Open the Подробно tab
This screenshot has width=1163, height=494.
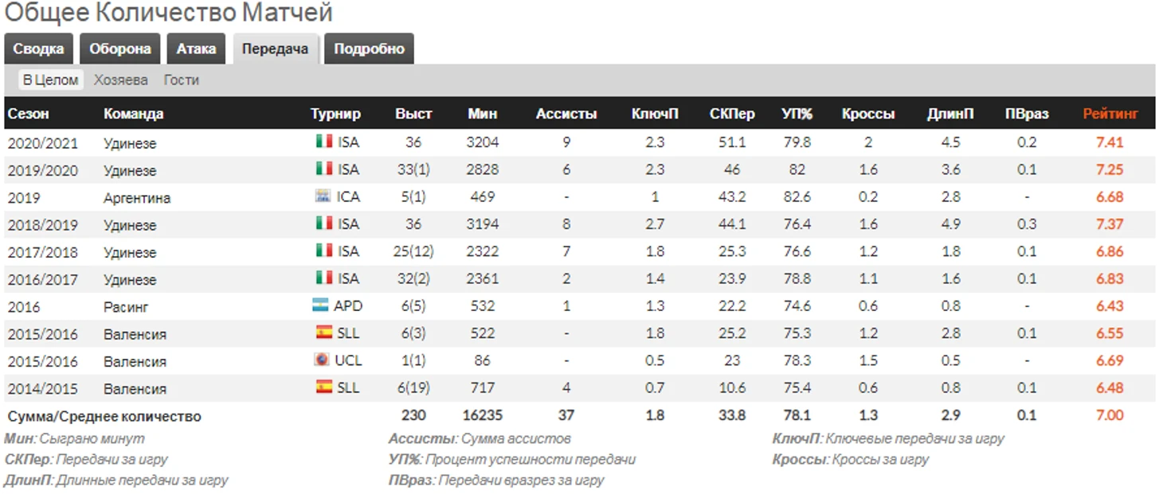tap(369, 49)
